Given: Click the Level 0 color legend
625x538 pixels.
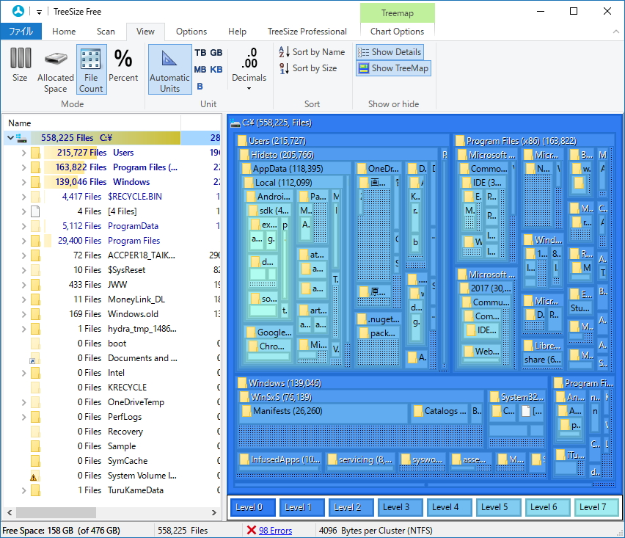Looking at the screenshot, I should coord(252,507).
